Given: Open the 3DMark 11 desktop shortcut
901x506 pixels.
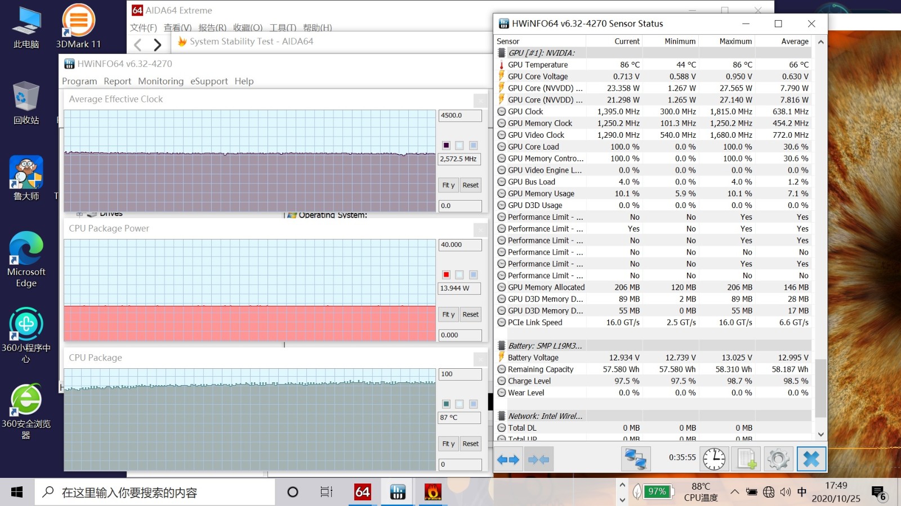Looking at the screenshot, I should click(x=78, y=26).
